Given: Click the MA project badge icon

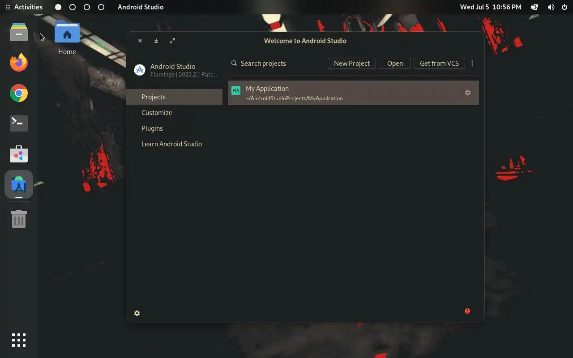Looking at the screenshot, I should click(236, 90).
